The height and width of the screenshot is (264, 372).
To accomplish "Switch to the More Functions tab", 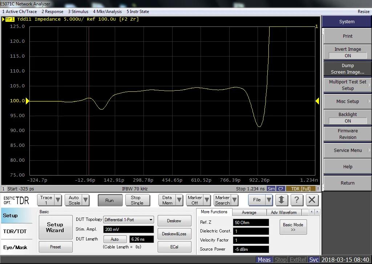I will [x=214, y=212].
